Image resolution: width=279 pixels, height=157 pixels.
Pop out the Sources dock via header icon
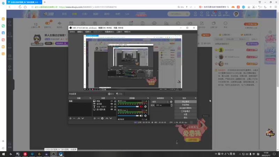pyautogui.click(x=115, y=98)
